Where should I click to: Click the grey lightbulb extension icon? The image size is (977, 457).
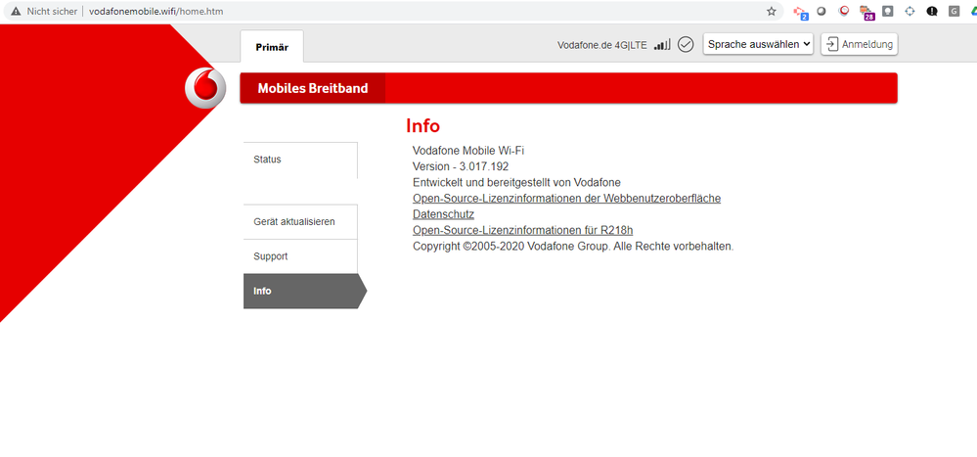[887, 11]
